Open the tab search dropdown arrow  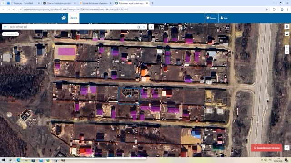coord(3,3)
